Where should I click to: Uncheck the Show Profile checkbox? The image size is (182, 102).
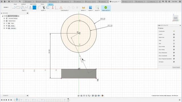pos(174,46)
